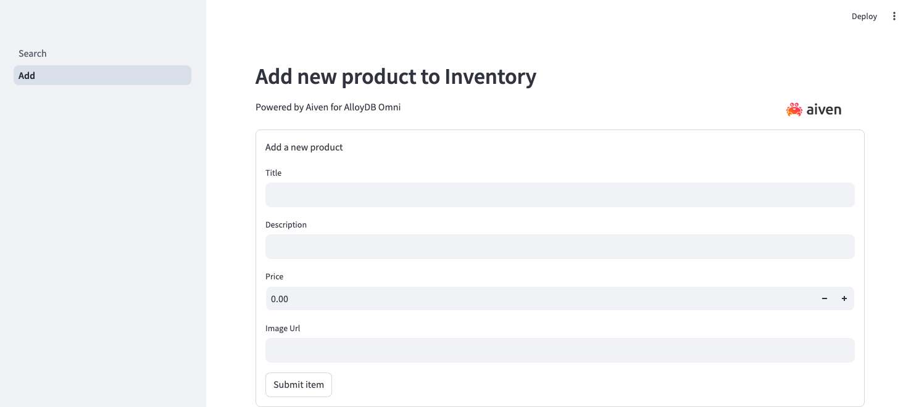Viewport: 911px width, 407px height.
Task: Click the aiven wordmark next to the logo
Action: 824,109
